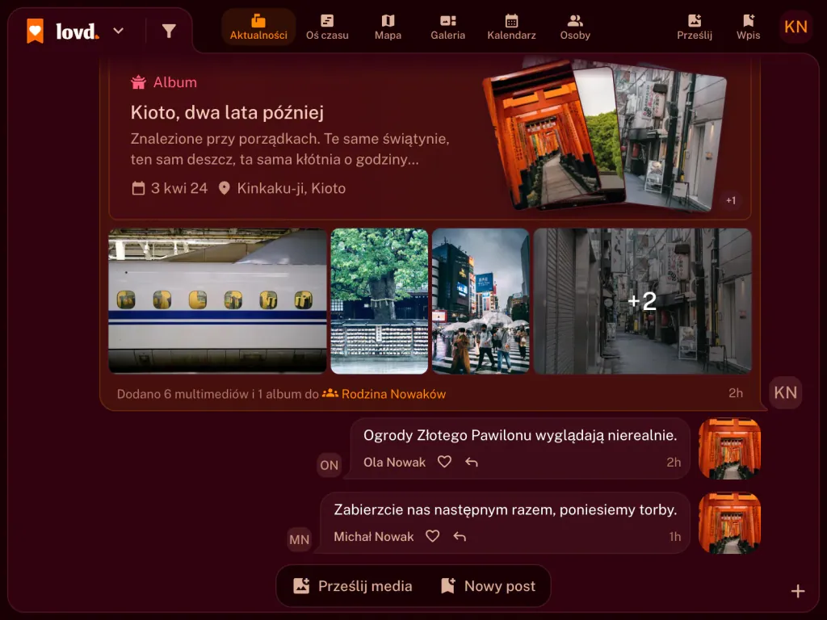
Task: Select the Kalendarz tab
Action: (x=511, y=27)
